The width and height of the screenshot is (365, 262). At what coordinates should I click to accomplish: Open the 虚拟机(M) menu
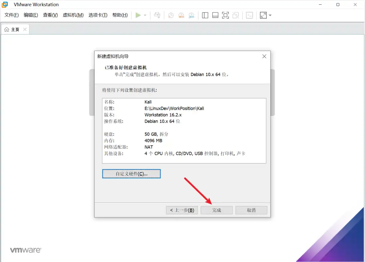[73, 15]
